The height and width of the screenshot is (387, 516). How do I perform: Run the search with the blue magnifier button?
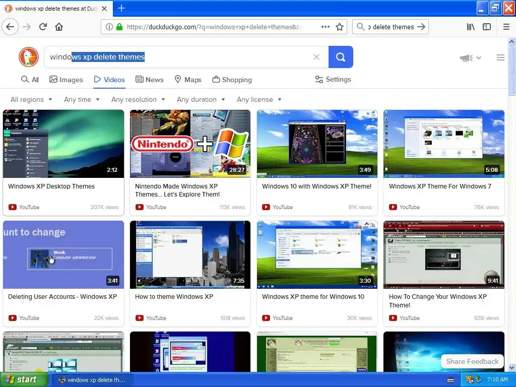[341, 57]
